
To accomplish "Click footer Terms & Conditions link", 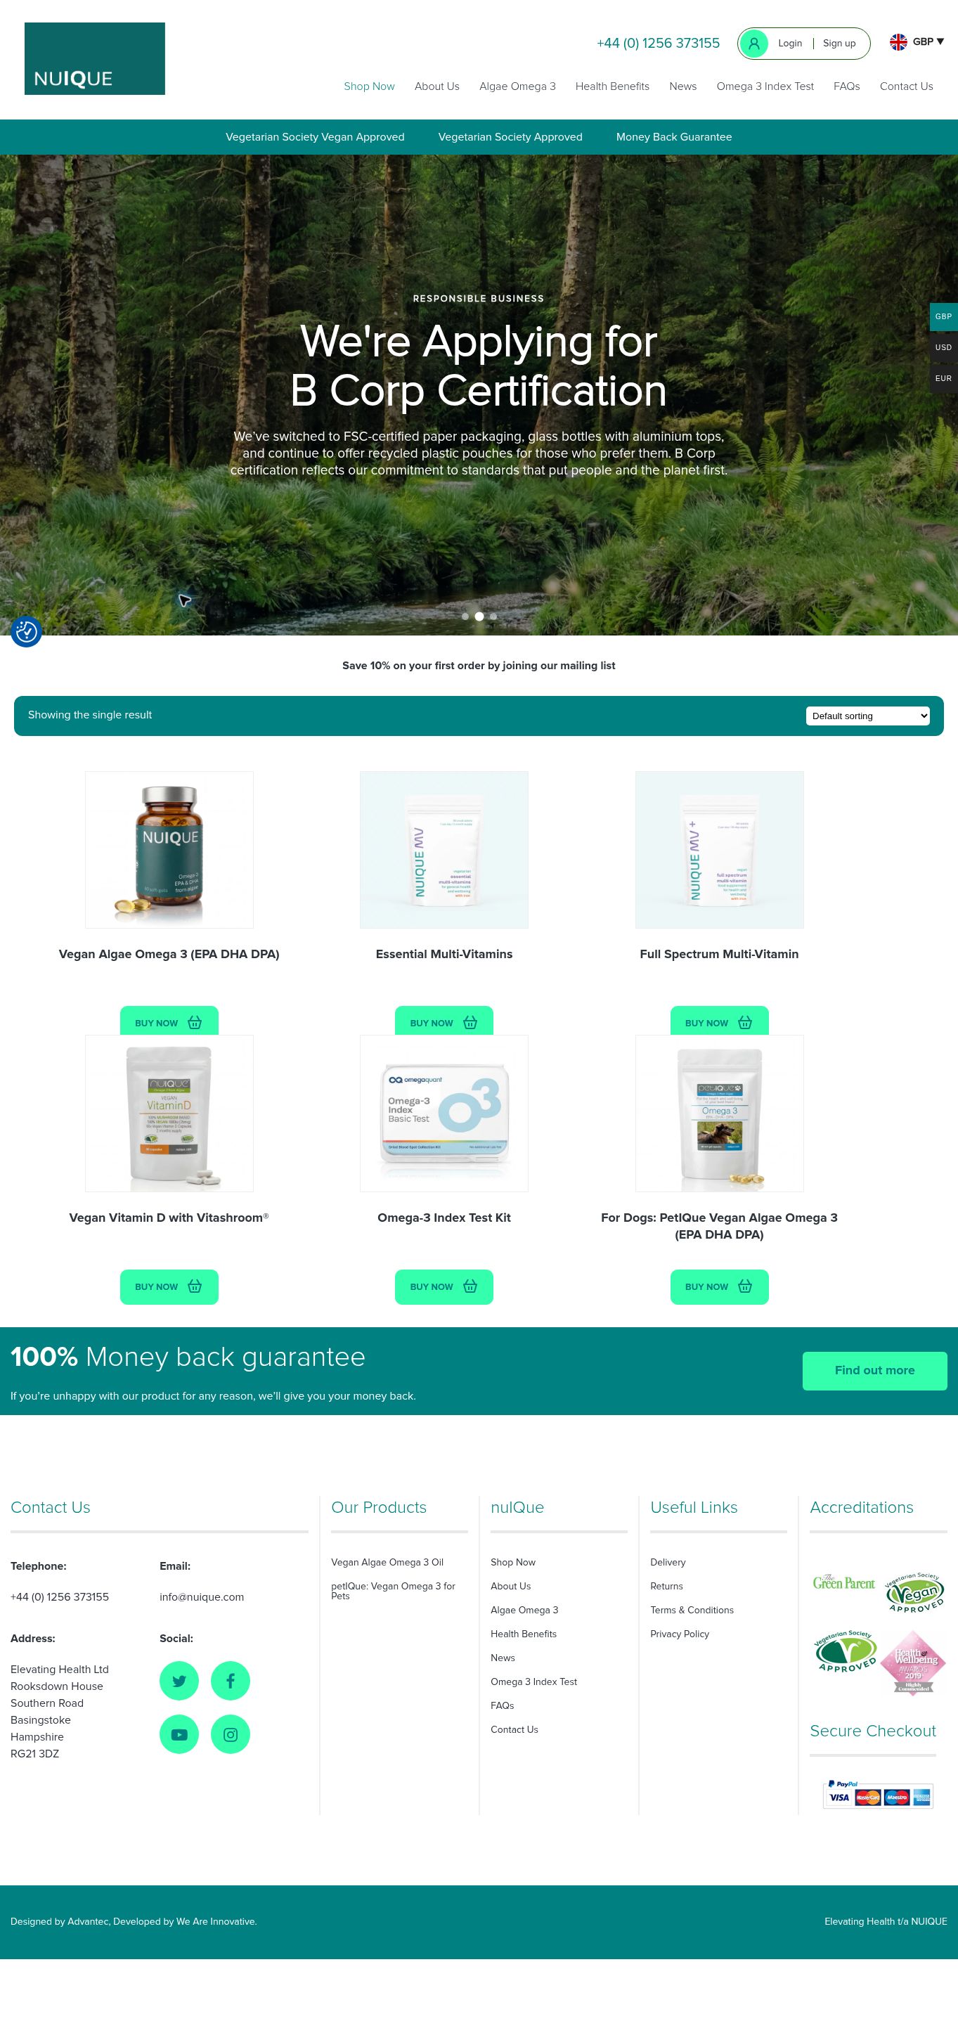I will [692, 1610].
